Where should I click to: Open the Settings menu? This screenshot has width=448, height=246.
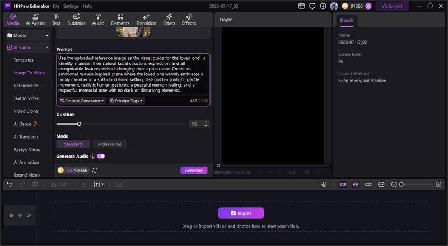71,6
